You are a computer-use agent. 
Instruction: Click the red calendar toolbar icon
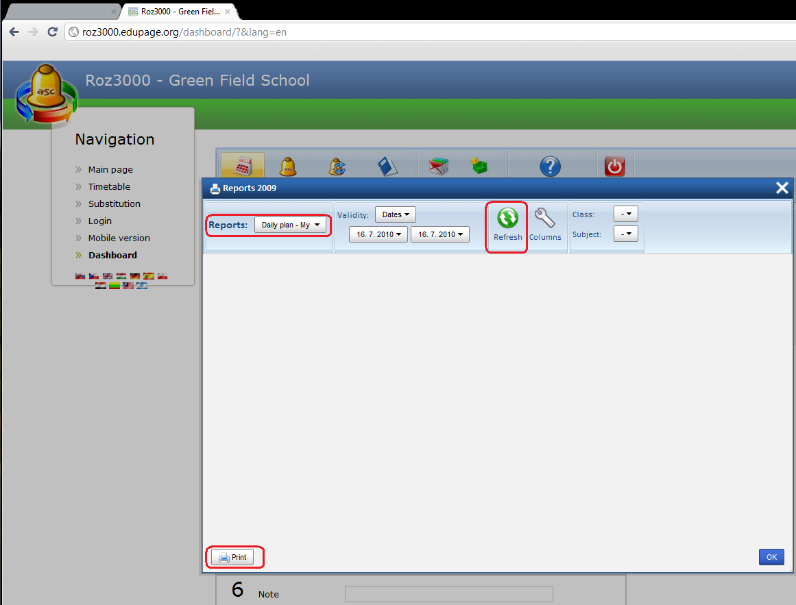click(x=242, y=166)
